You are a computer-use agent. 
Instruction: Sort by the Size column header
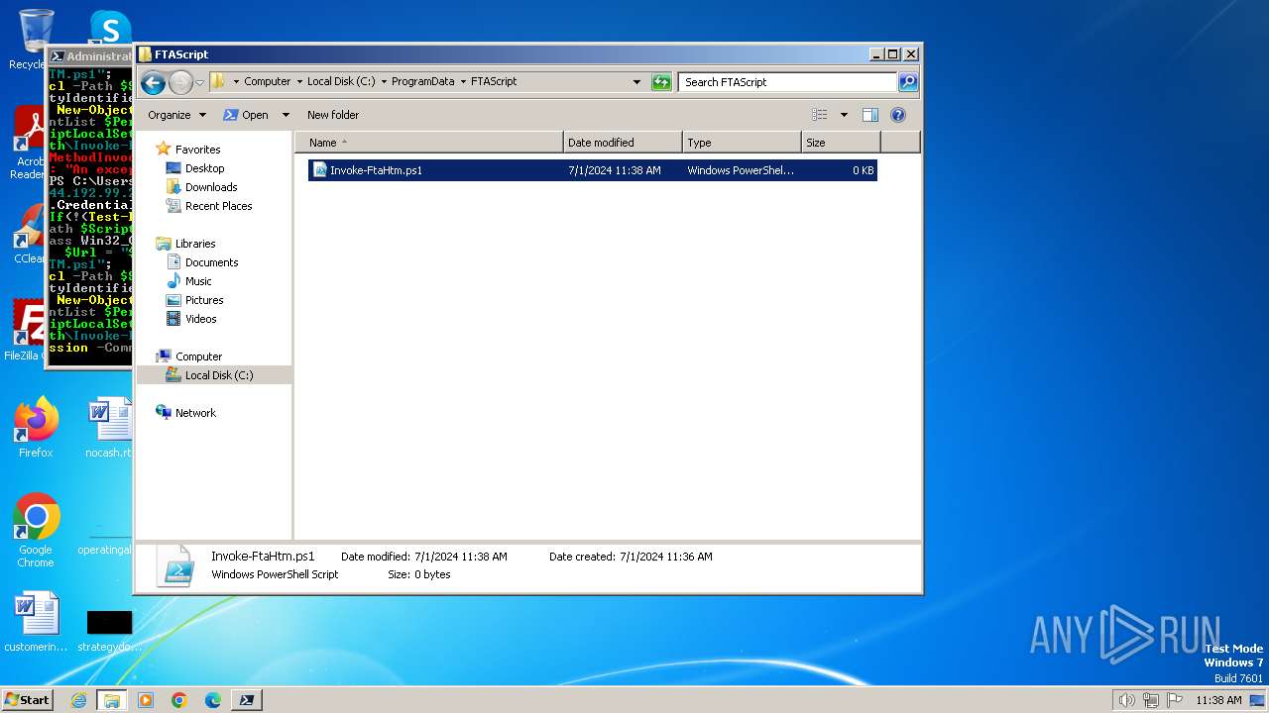point(841,143)
